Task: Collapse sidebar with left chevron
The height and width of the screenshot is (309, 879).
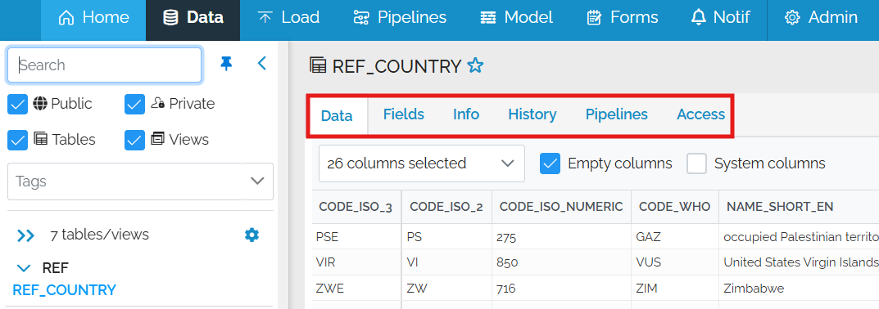Action: (262, 63)
